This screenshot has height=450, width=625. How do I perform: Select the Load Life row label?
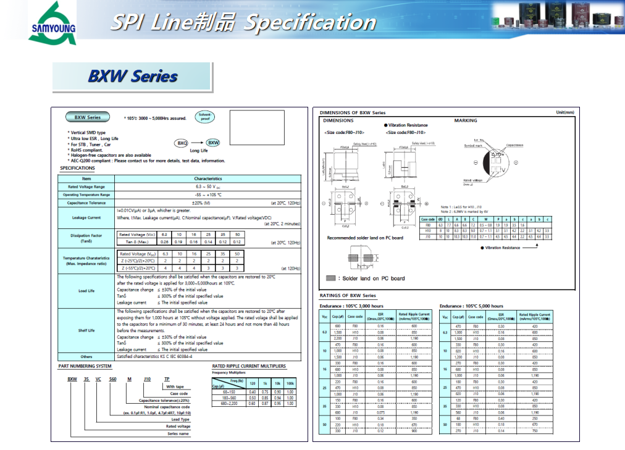pos(86,291)
